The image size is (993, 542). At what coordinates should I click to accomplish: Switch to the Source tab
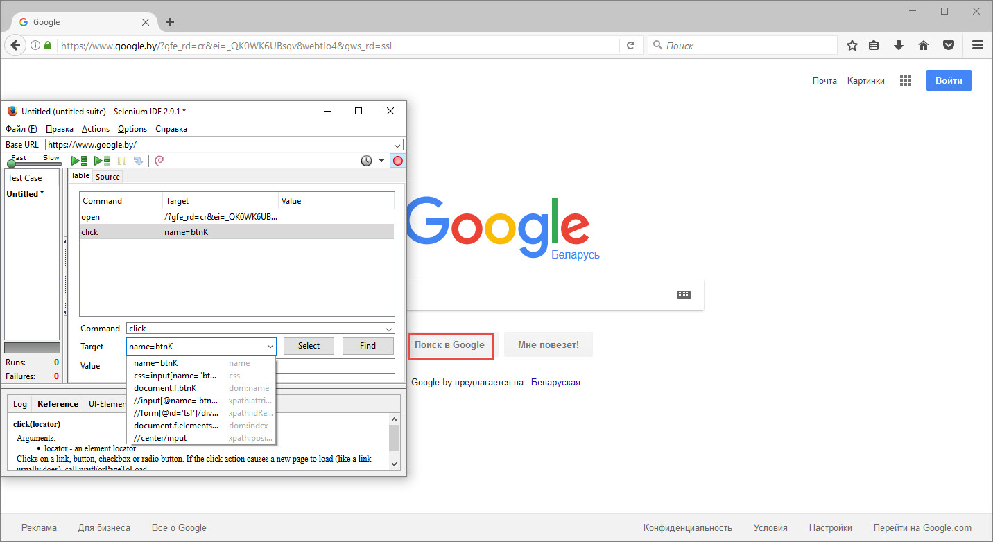coord(107,177)
